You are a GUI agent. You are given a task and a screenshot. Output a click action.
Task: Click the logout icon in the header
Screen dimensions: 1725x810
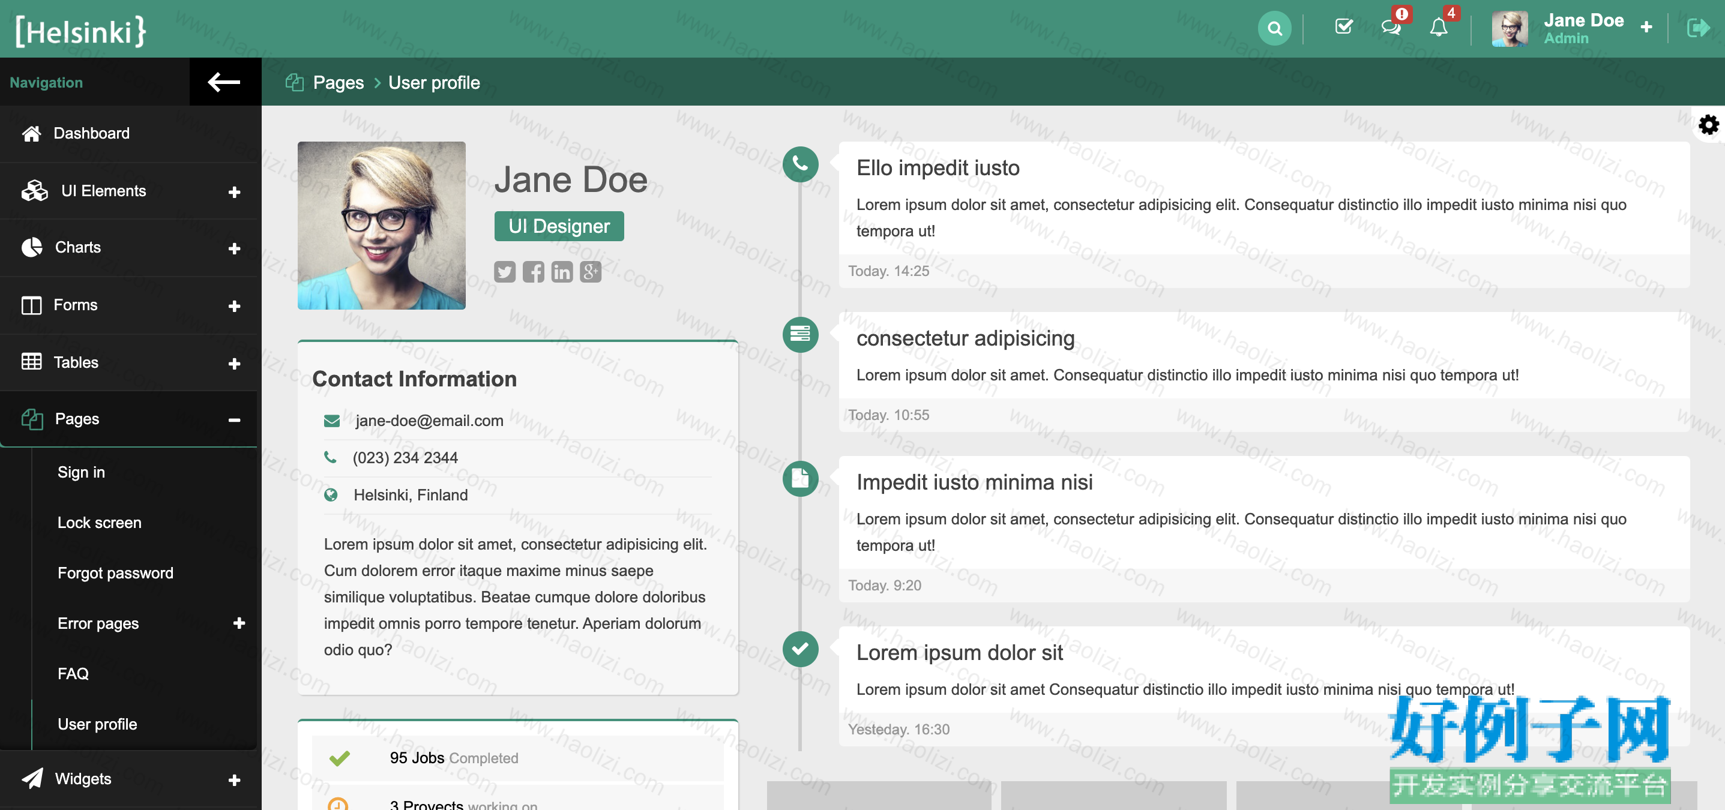point(1698,28)
